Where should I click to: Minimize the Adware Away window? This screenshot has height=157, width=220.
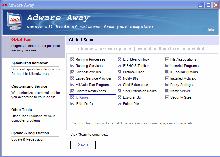201,5
